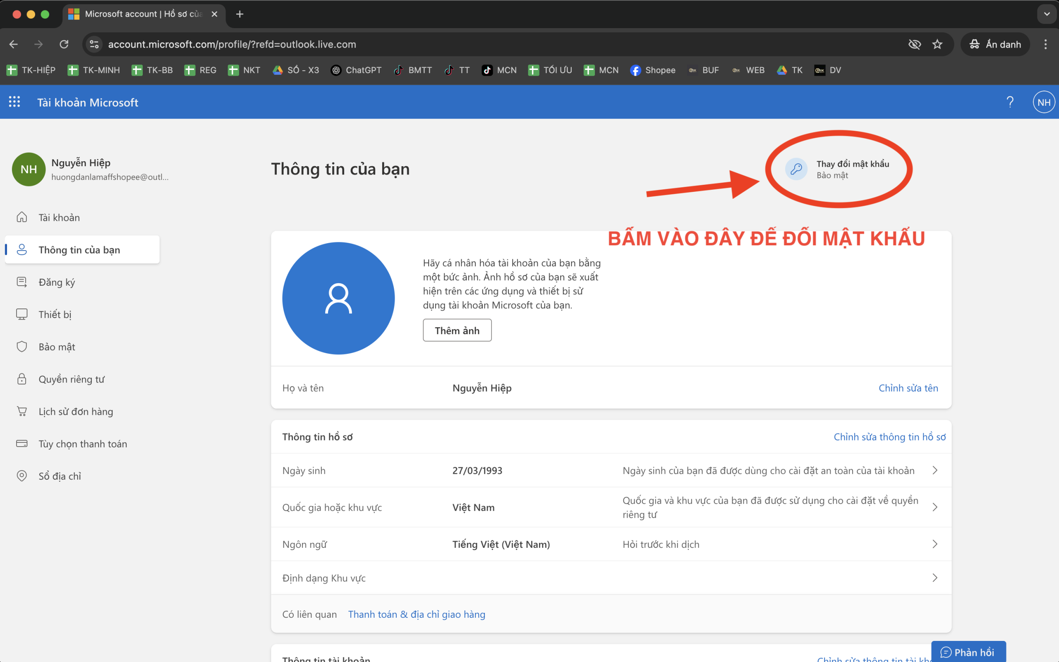
Task: Expand Định dạng Khu vực row chevron
Action: coord(934,578)
